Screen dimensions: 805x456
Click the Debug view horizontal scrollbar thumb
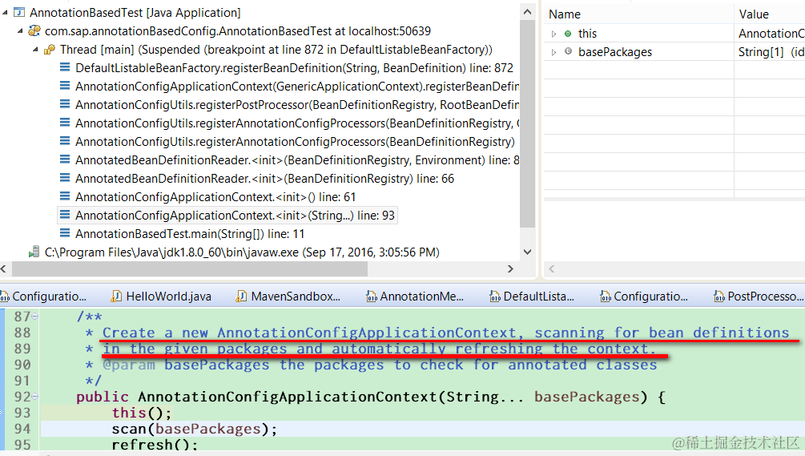[190, 268]
